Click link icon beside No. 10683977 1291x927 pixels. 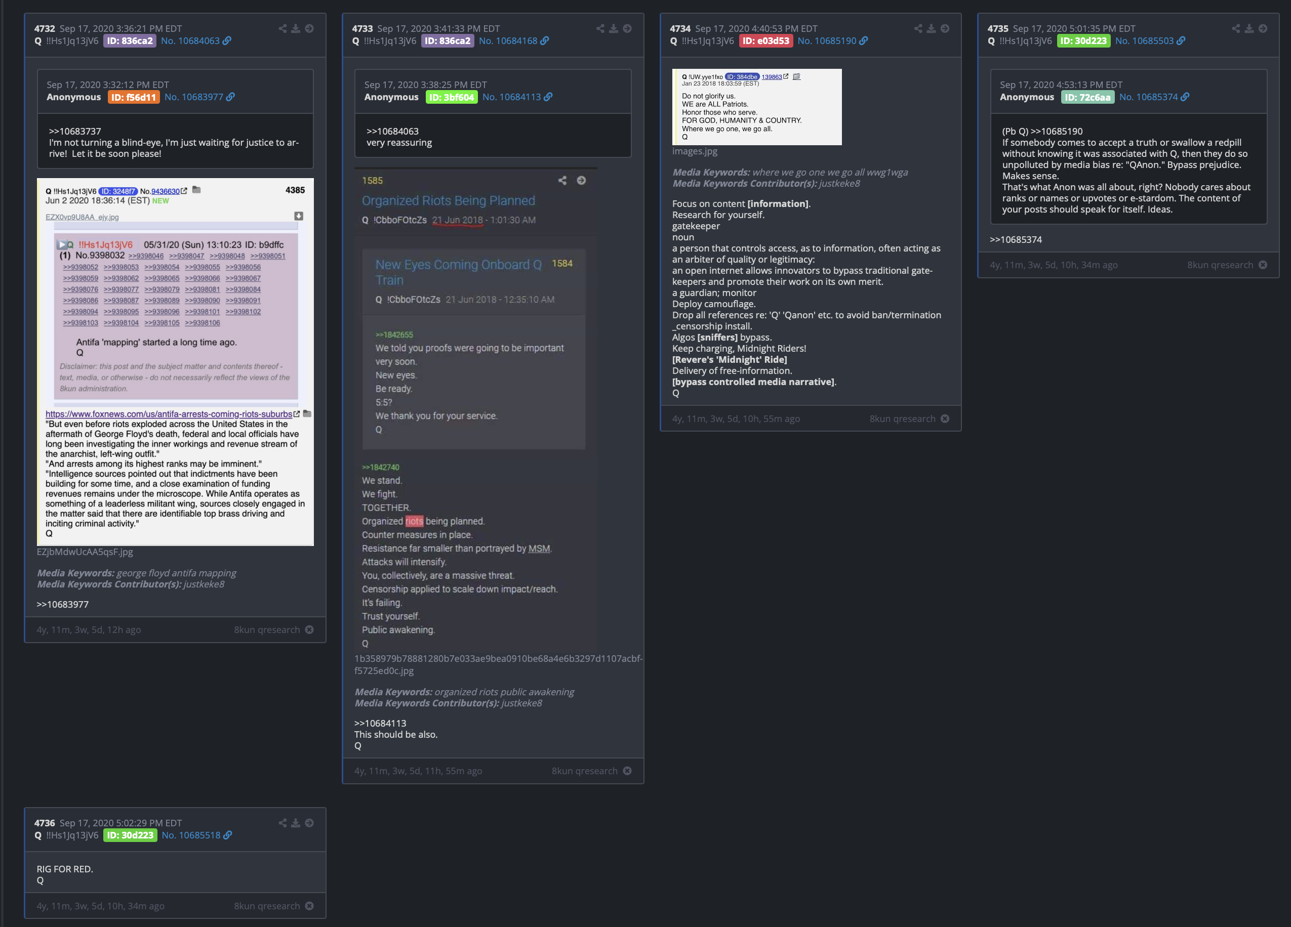(230, 97)
